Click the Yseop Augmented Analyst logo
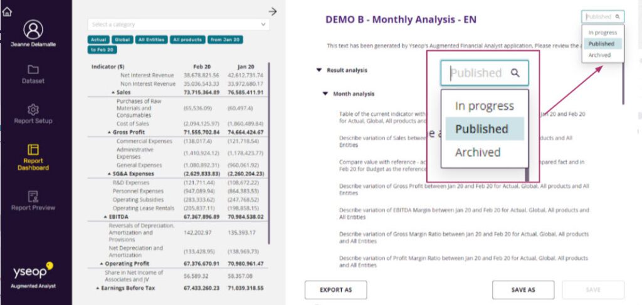642x305 pixels. click(33, 275)
